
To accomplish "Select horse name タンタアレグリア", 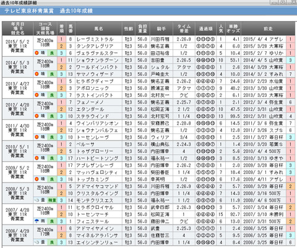I will tap(95, 46).
